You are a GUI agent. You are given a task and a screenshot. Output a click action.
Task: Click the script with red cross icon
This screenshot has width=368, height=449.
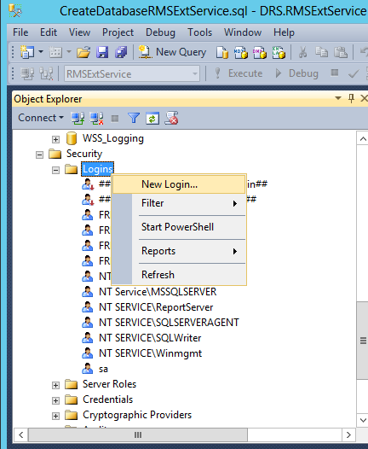[x=171, y=118]
